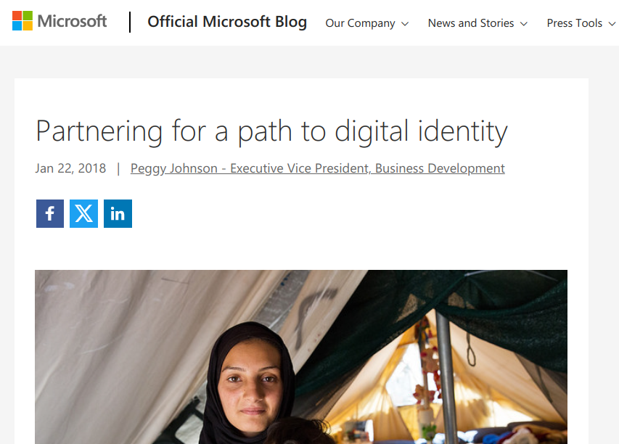
Task: Open Peggy Johnson author link
Action: (x=317, y=168)
